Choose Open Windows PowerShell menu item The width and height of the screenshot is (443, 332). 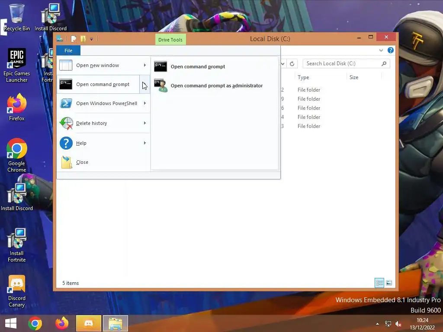coord(98,103)
